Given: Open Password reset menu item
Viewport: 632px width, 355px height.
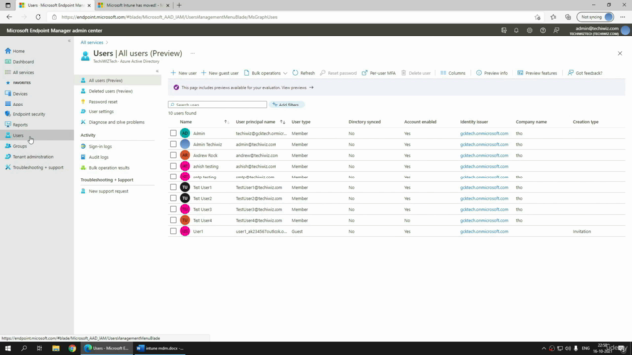Looking at the screenshot, I should pos(103,102).
